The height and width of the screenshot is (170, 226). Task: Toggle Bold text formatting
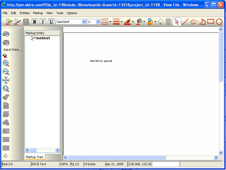(34, 22)
